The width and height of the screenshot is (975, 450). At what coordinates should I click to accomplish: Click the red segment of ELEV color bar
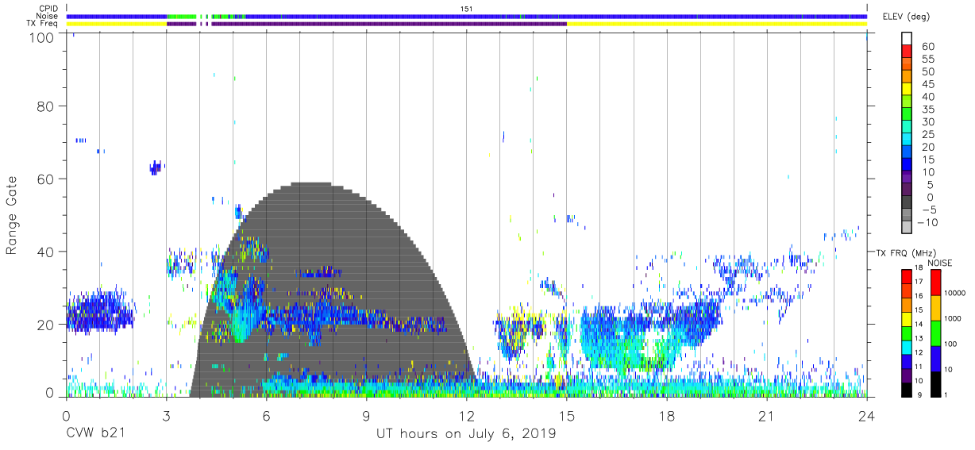(908, 52)
